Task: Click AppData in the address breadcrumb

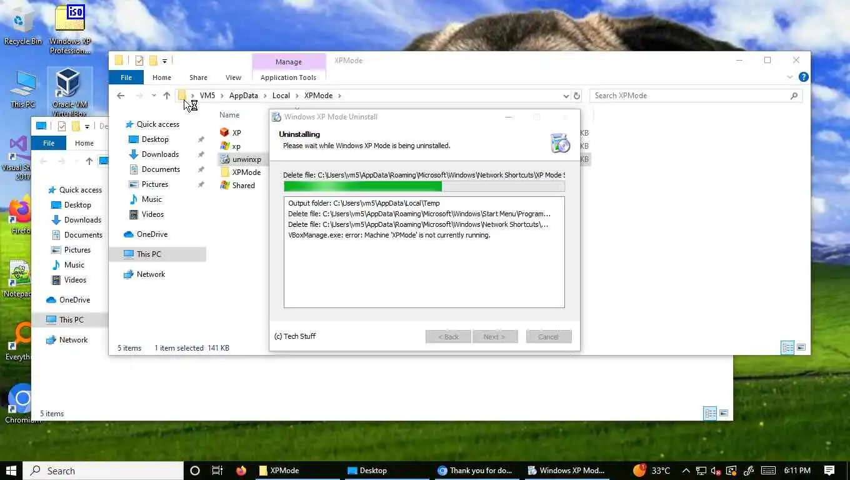Action: coord(243,96)
